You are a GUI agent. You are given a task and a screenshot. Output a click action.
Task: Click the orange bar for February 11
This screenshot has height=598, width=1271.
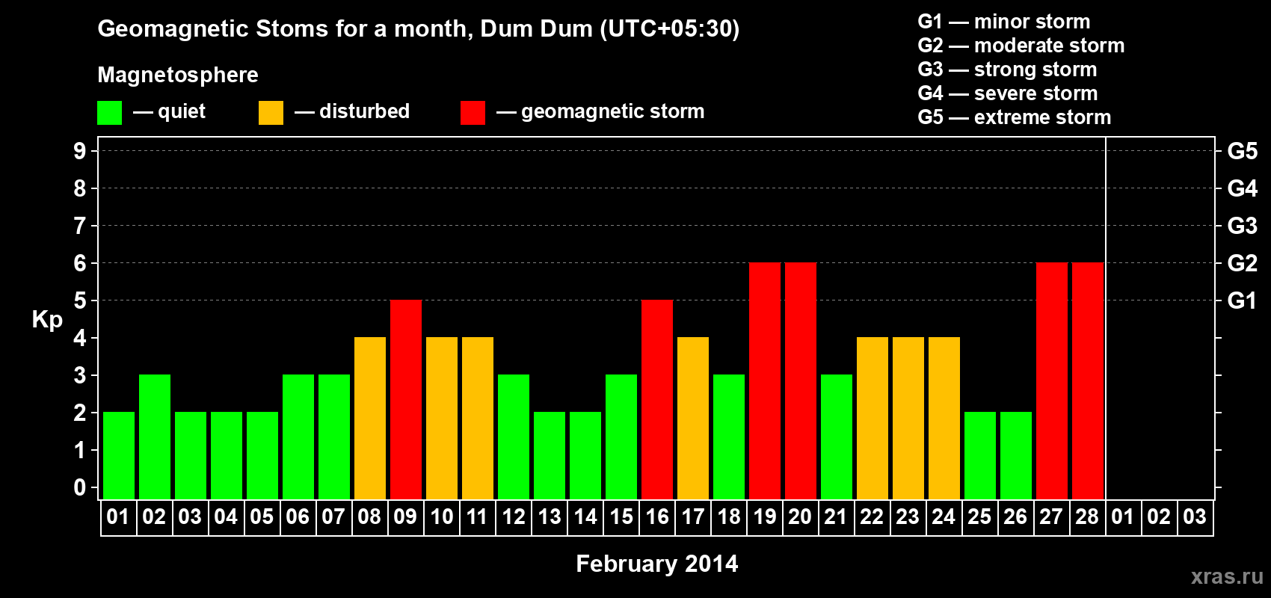[x=478, y=419]
